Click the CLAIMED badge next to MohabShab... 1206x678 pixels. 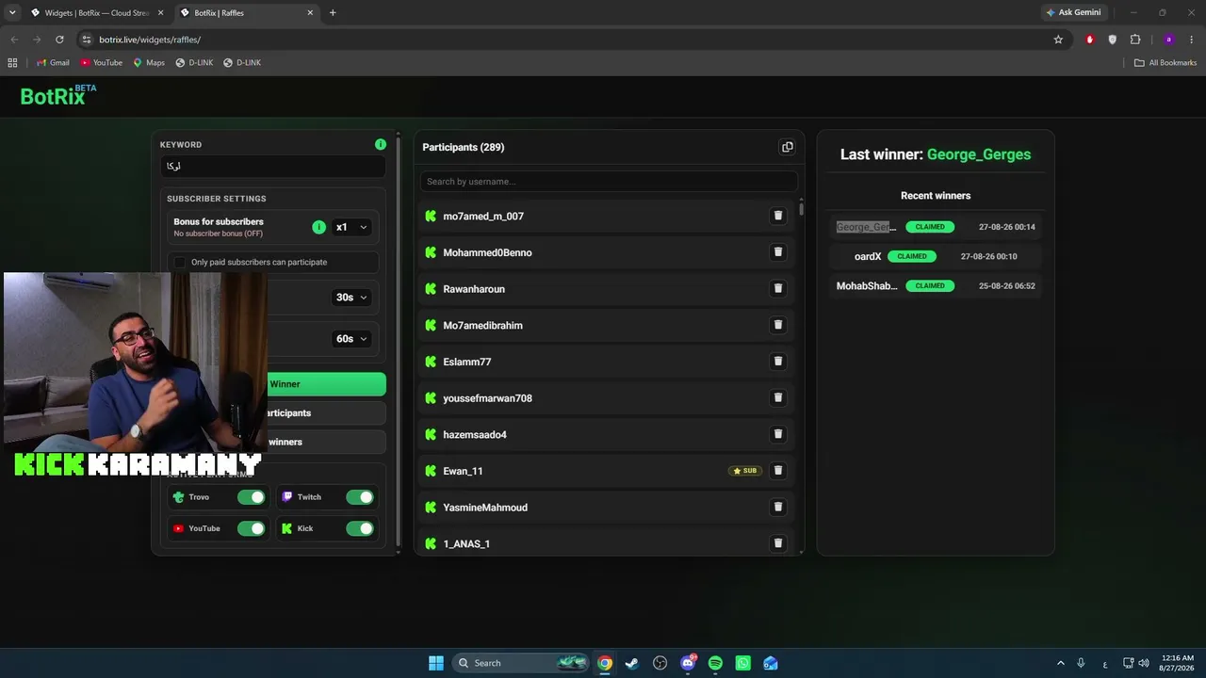[x=930, y=285]
